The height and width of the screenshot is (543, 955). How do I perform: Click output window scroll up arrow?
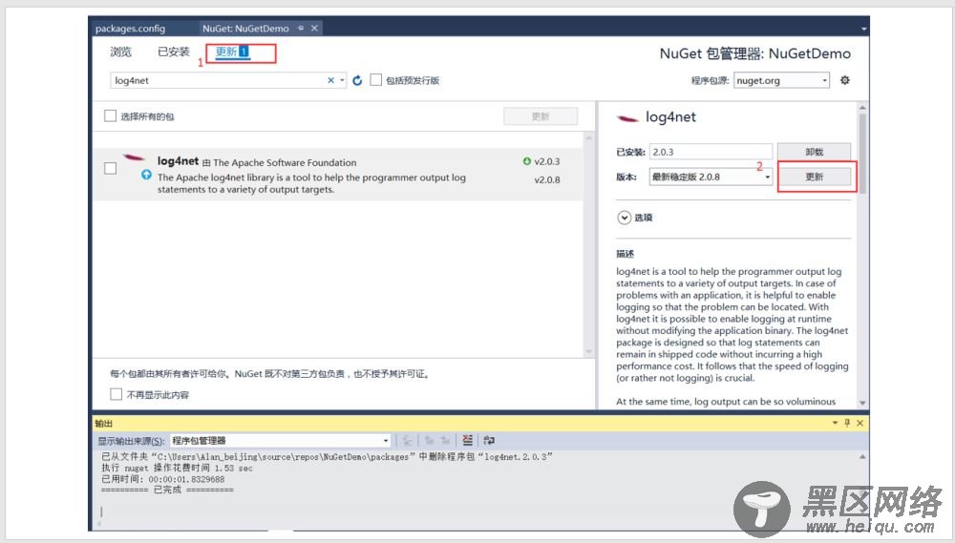pos(861,456)
